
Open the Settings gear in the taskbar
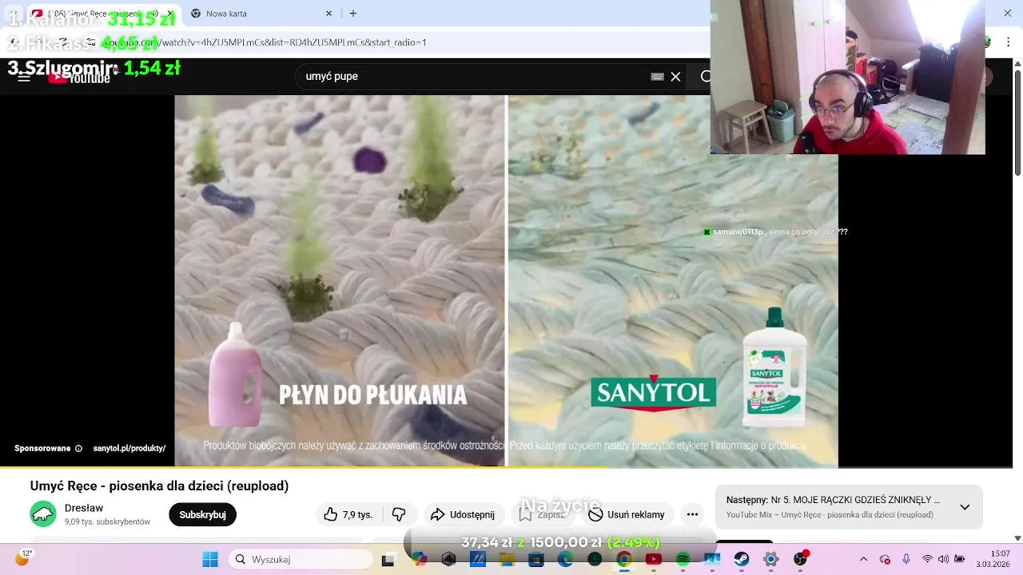[770, 559]
